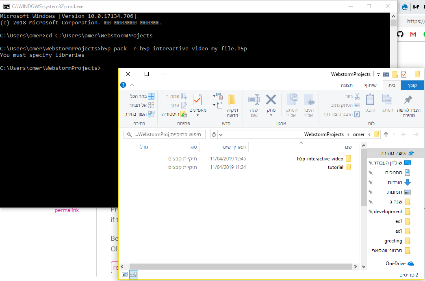Switch to large thumbnails view icon
Image resolution: width=425 pixels, height=281 pixels.
click(x=125, y=275)
